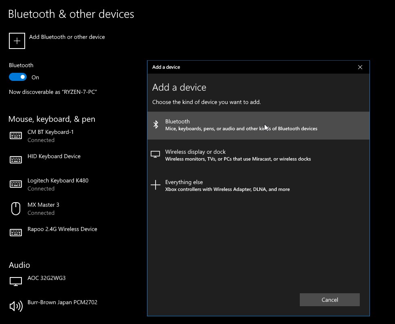Click Add Bluetooth or other device label
Screen dimensions: 395x324
pos(67,37)
